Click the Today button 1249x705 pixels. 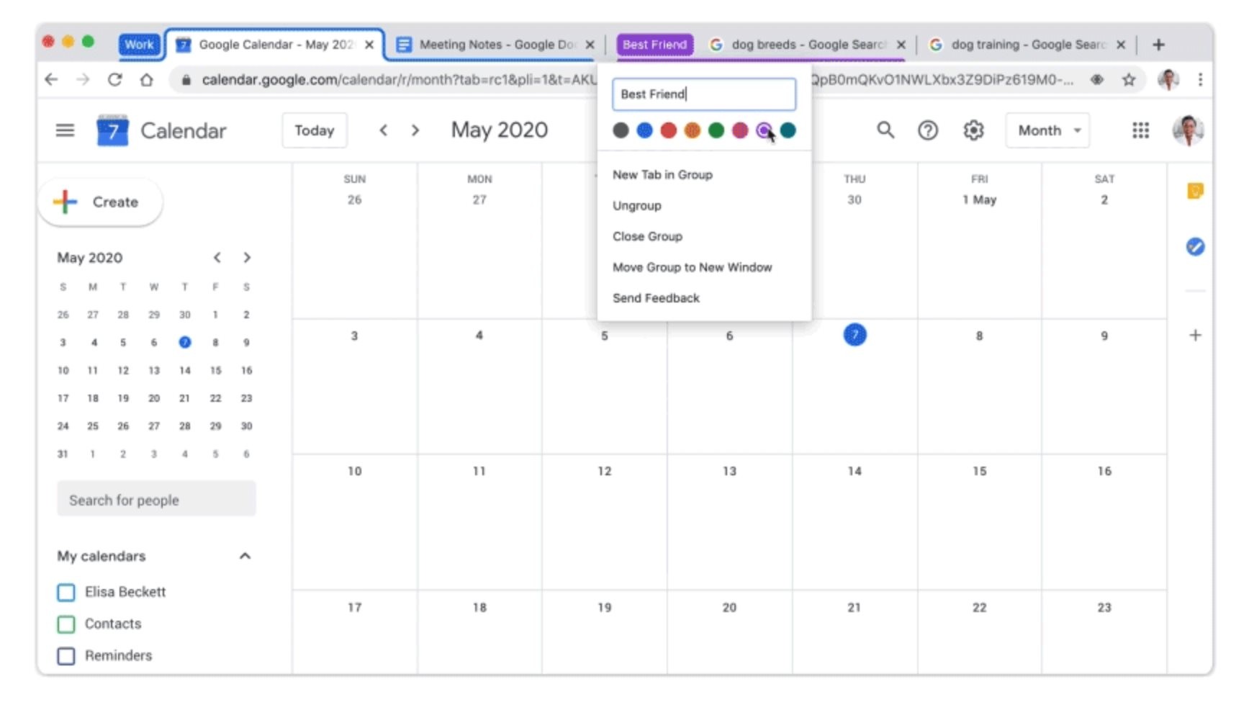[315, 130]
